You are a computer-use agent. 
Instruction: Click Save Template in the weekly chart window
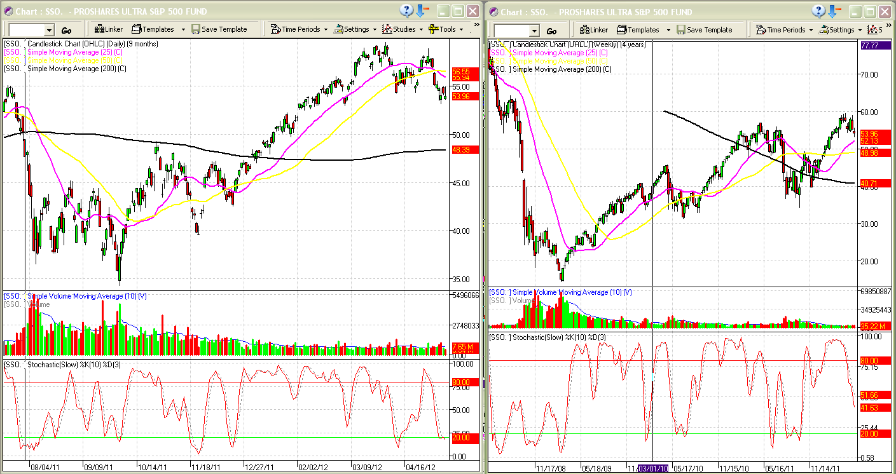[x=704, y=30]
